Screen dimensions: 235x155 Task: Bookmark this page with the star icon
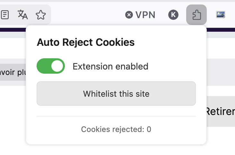[40, 14]
